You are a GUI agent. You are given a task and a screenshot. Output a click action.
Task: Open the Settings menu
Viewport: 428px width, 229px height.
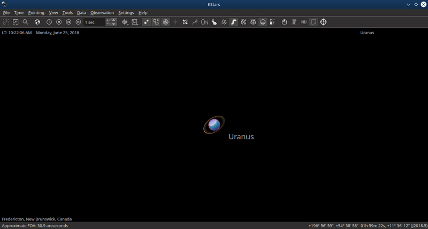pos(126,12)
